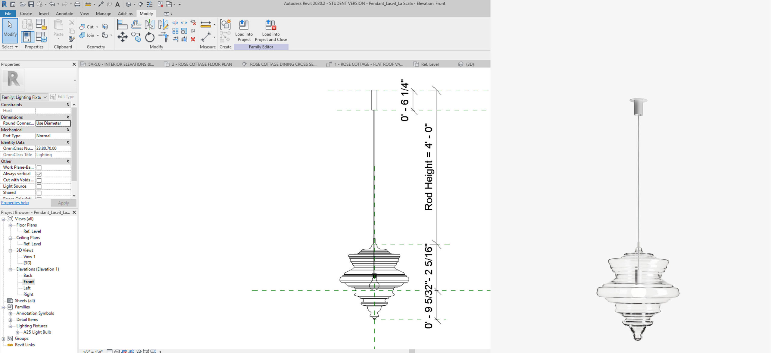The height and width of the screenshot is (353, 771).
Task: Click the Apply button in Properties
Action: coord(63,203)
